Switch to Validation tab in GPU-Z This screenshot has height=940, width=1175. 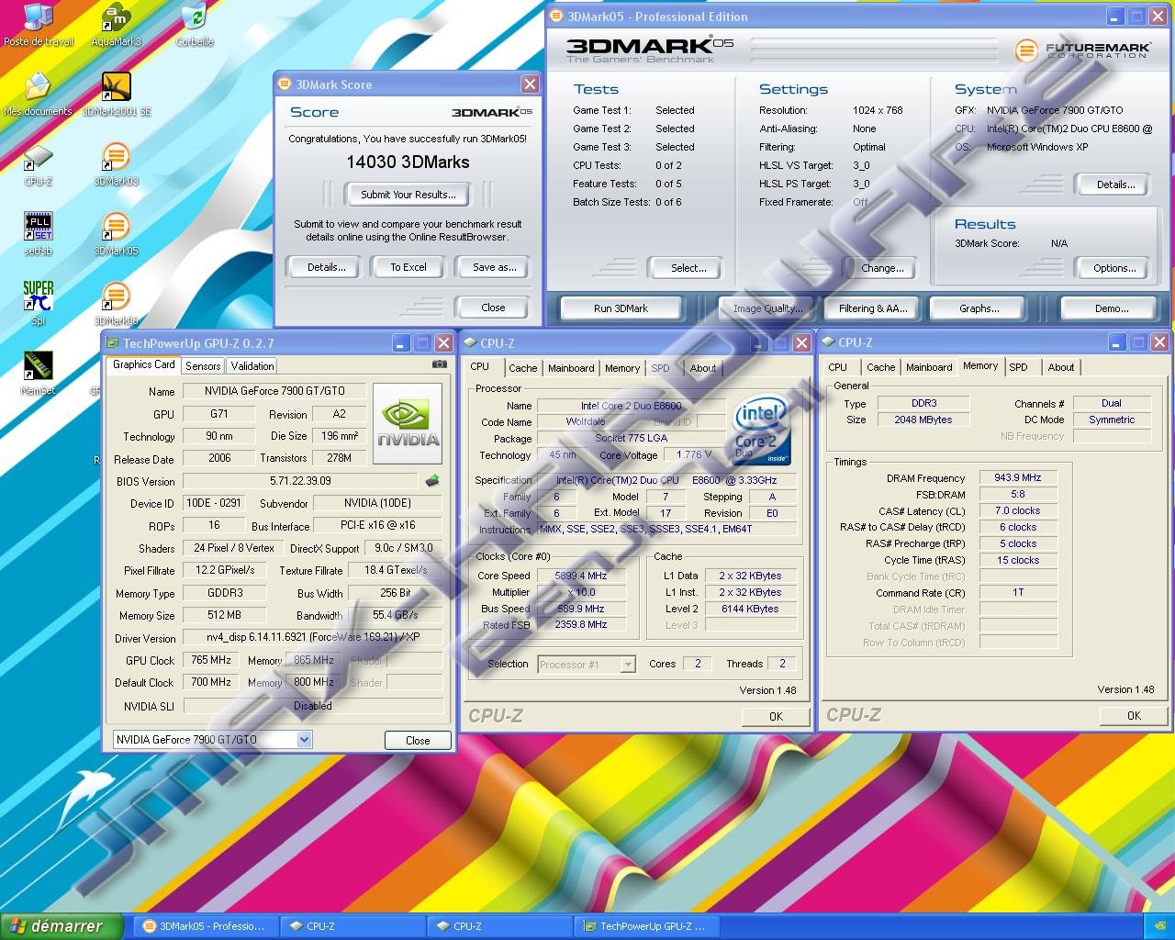252,365
